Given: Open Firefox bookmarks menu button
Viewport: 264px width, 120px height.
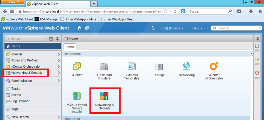Looking at the screenshot, I should tap(240, 11).
